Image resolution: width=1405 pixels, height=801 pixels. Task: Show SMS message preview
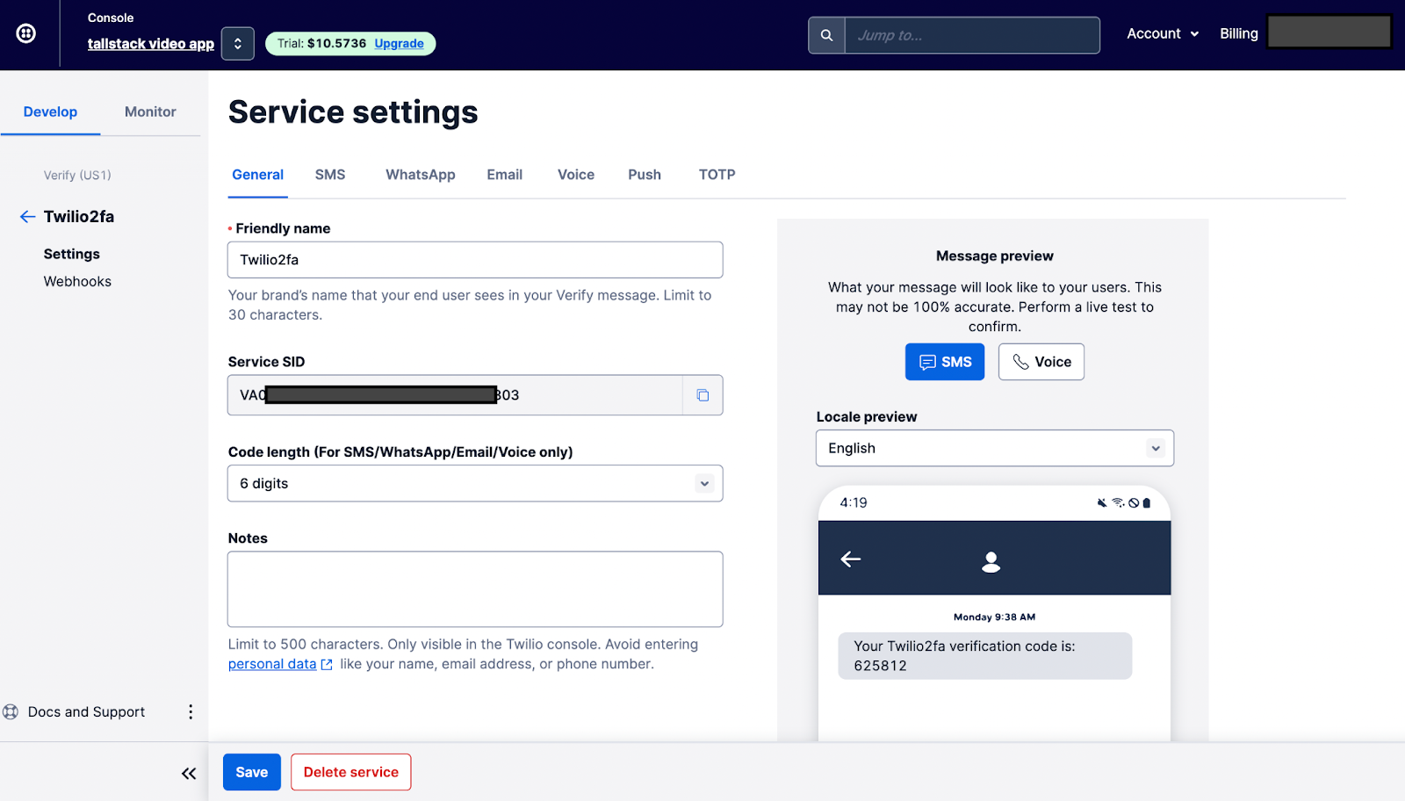(x=945, y=362)
